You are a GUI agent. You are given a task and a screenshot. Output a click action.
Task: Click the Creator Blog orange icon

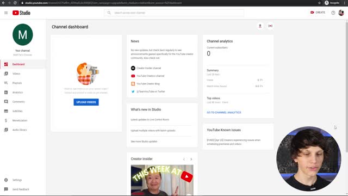click(x=133, y=83)
